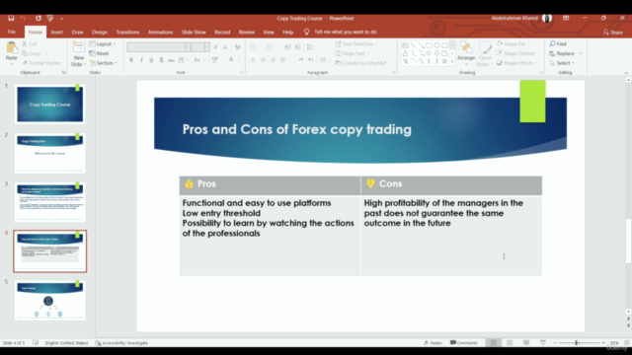632x355 pixels.
Task: Select slide 5 thumbnail
Action: pyautogui.click(x=50, y=300)
